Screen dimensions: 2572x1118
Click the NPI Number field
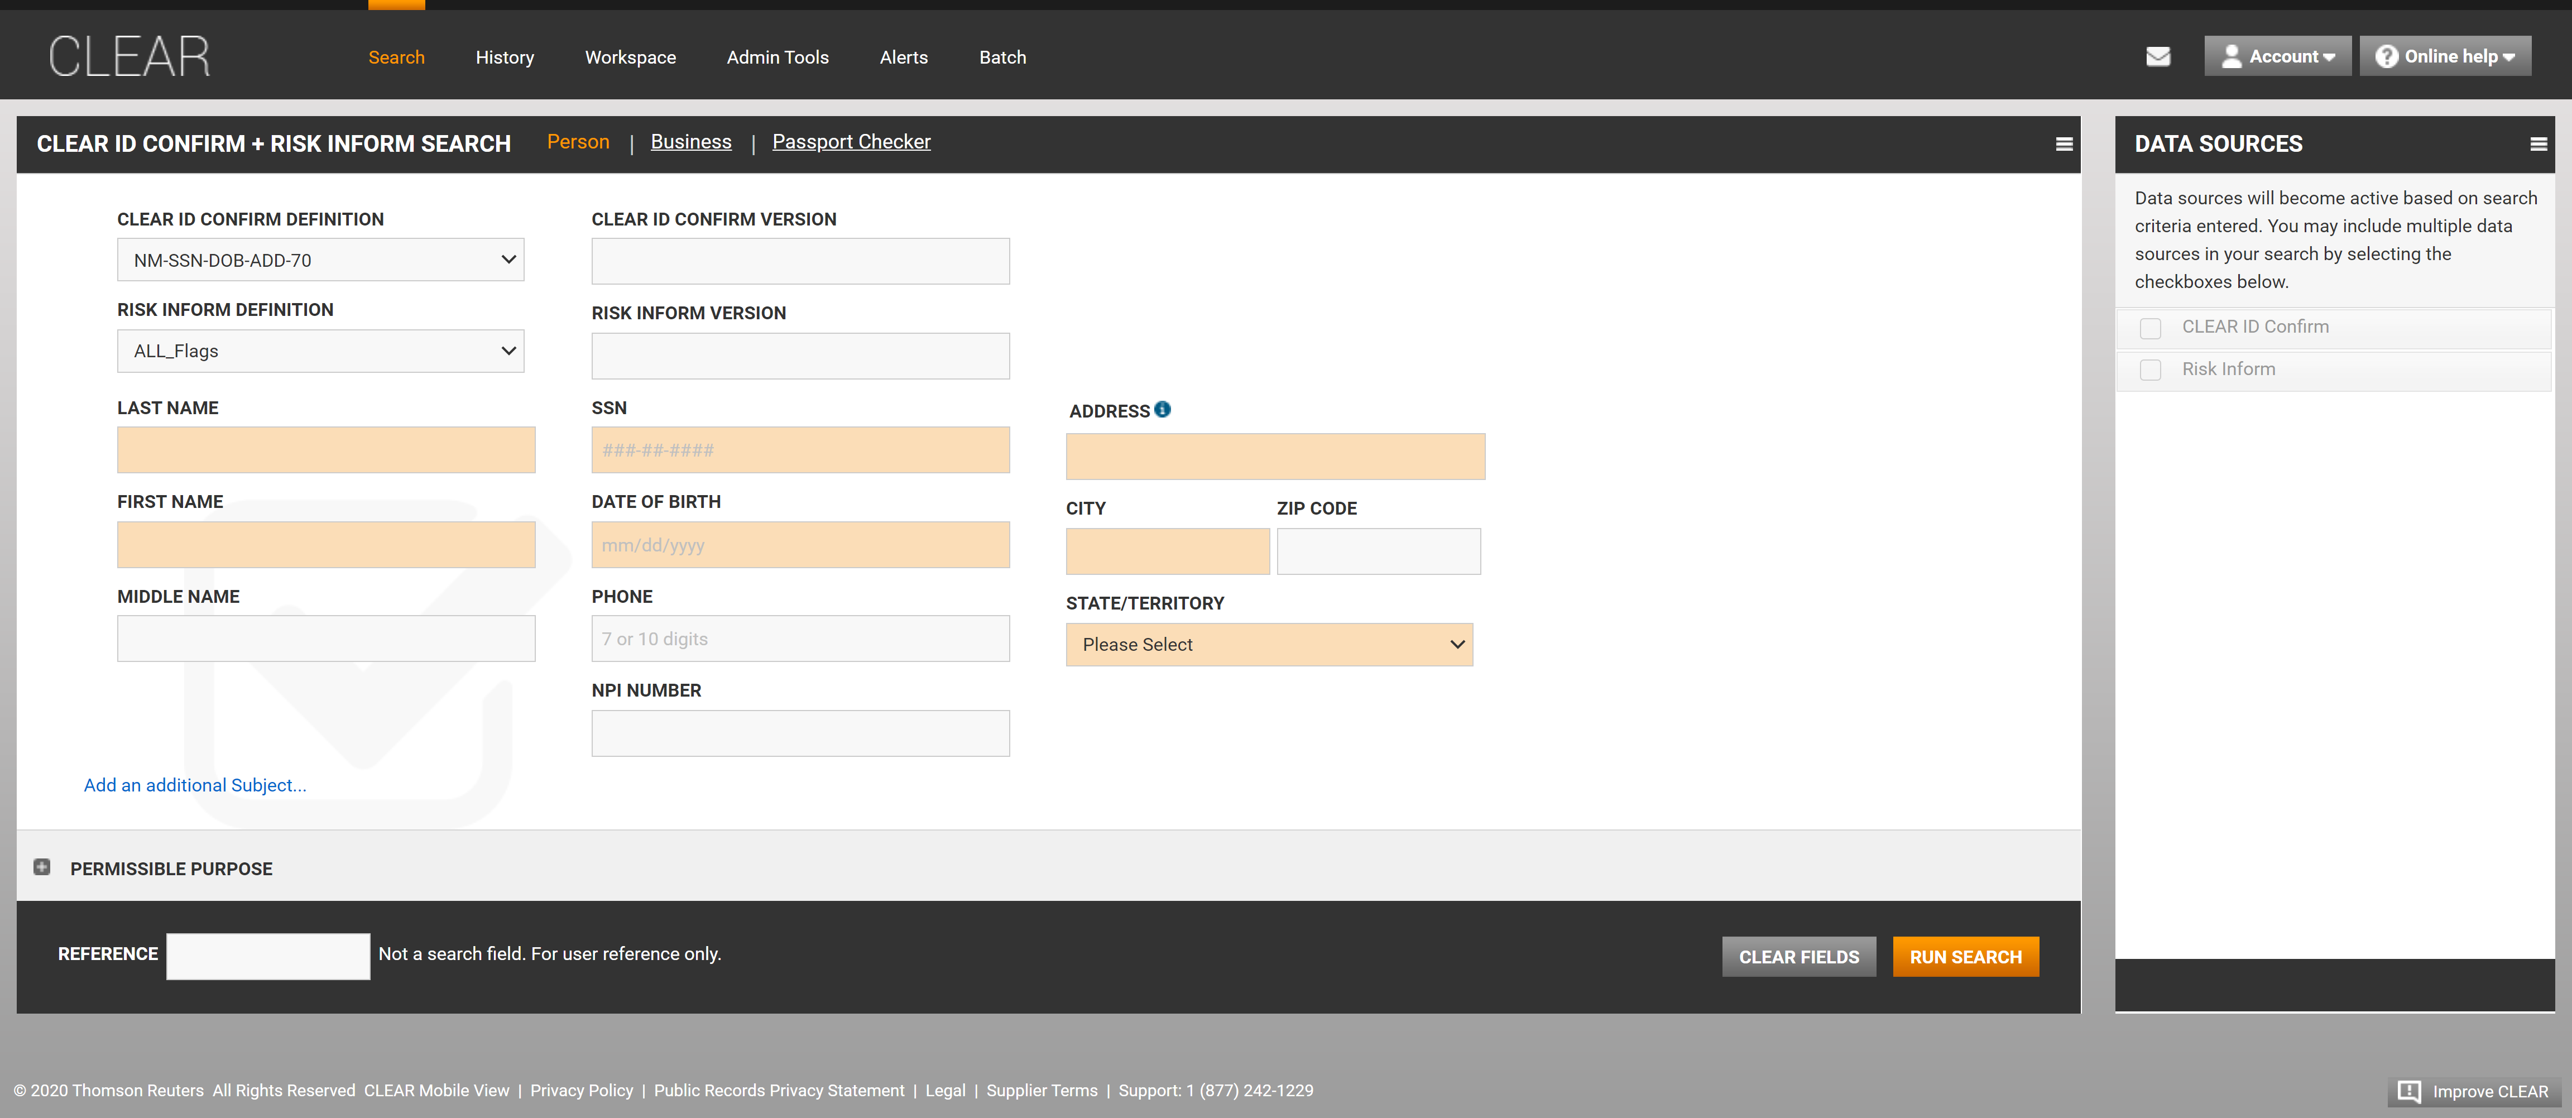(801, 733)
